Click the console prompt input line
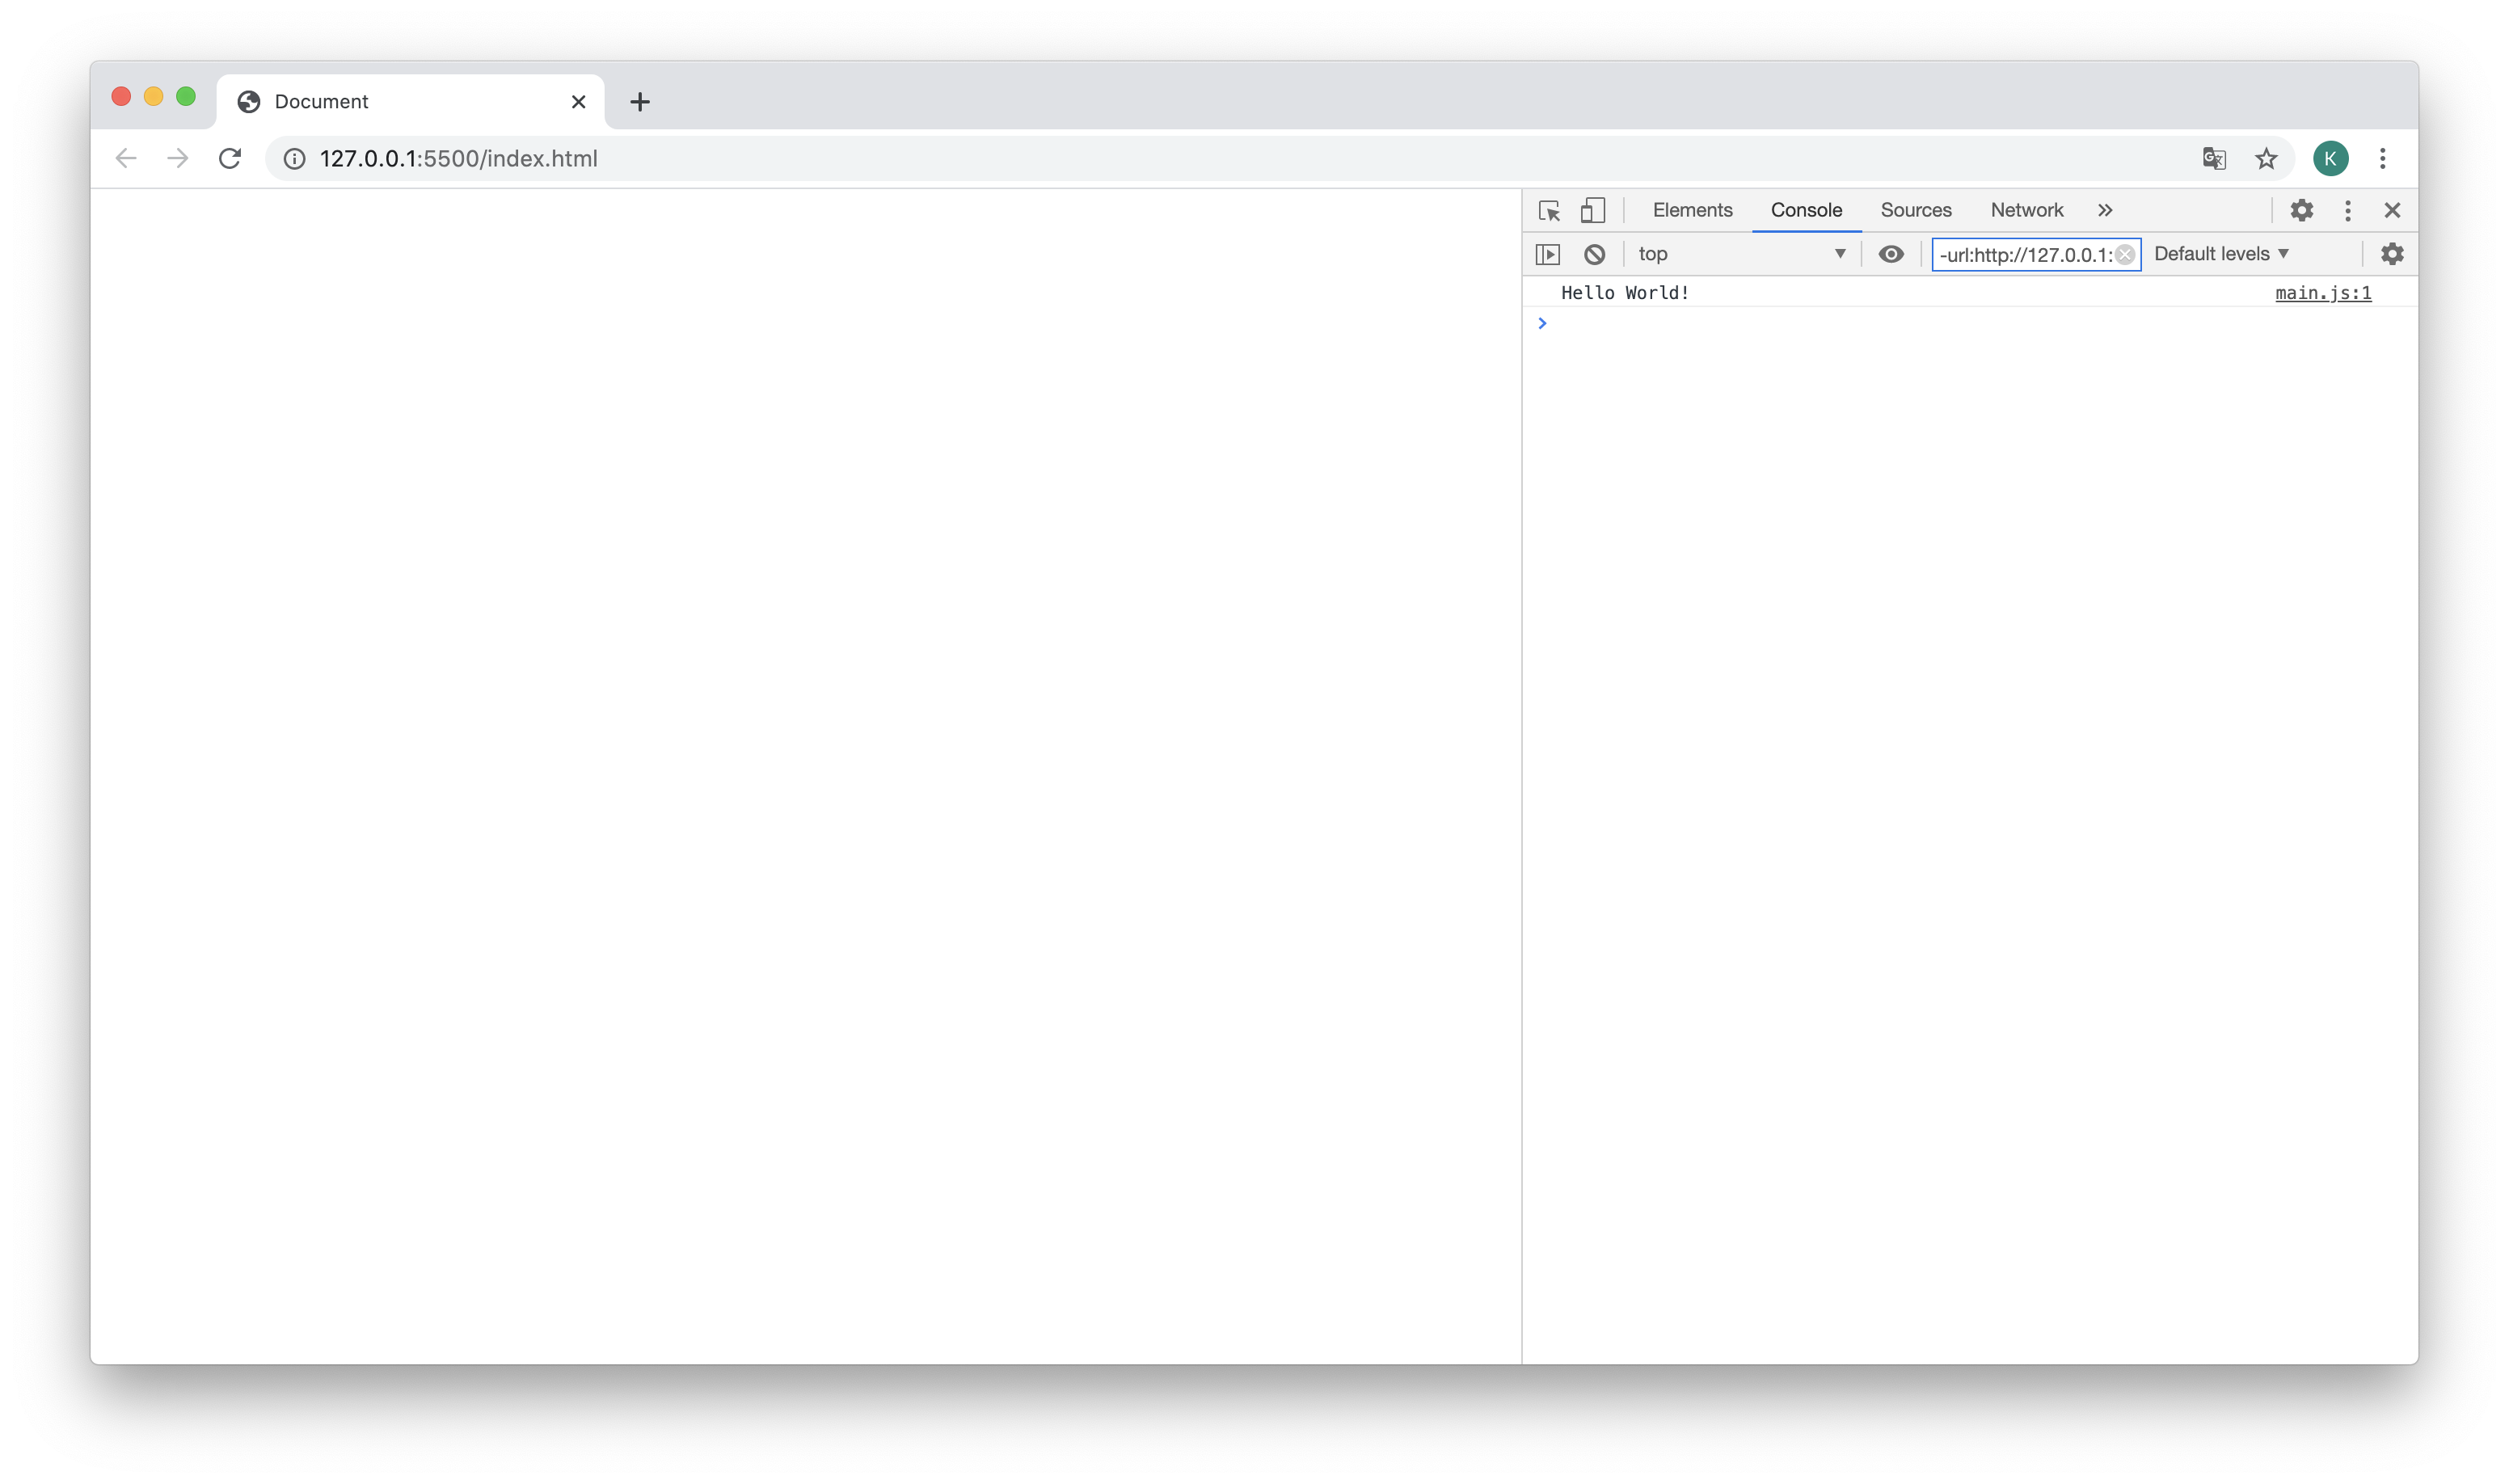The image size is (2509, 1484). point(1970,323)
